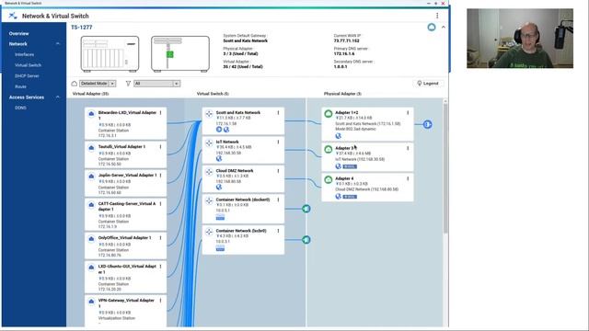Click the Scott and Kats Network switch icon
The height and width of the screenshot is (331, 589).
[x=209, y=113]
